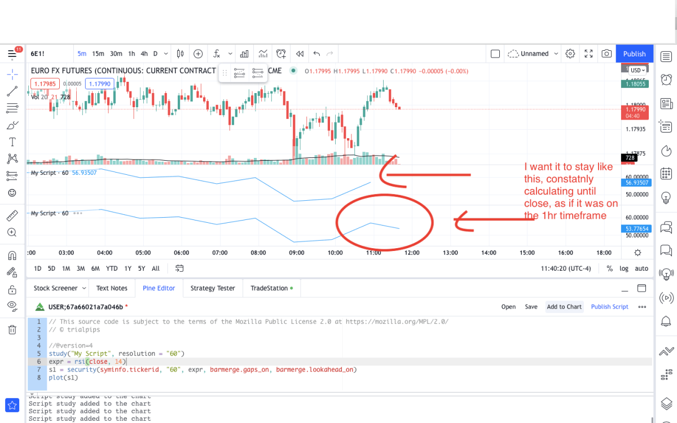
Task: Start bar replay mode
Action: 300,54
